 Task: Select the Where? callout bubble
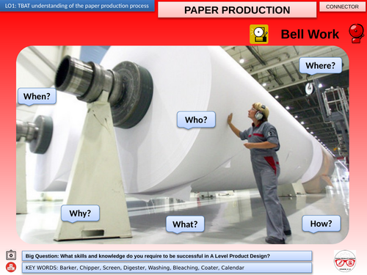(320, 66)
